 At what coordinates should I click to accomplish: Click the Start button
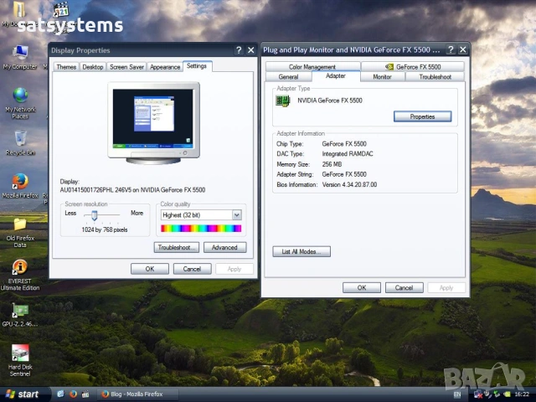[23, 394]
